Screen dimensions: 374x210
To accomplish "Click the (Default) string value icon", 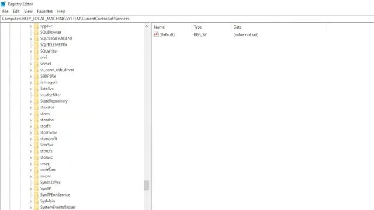I will pyautogui.click(x=156, y=34).
